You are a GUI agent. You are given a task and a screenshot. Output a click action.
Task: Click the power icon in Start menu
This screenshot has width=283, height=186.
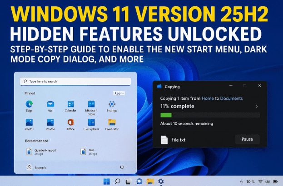pyautogui.click(x=122, y=167)
